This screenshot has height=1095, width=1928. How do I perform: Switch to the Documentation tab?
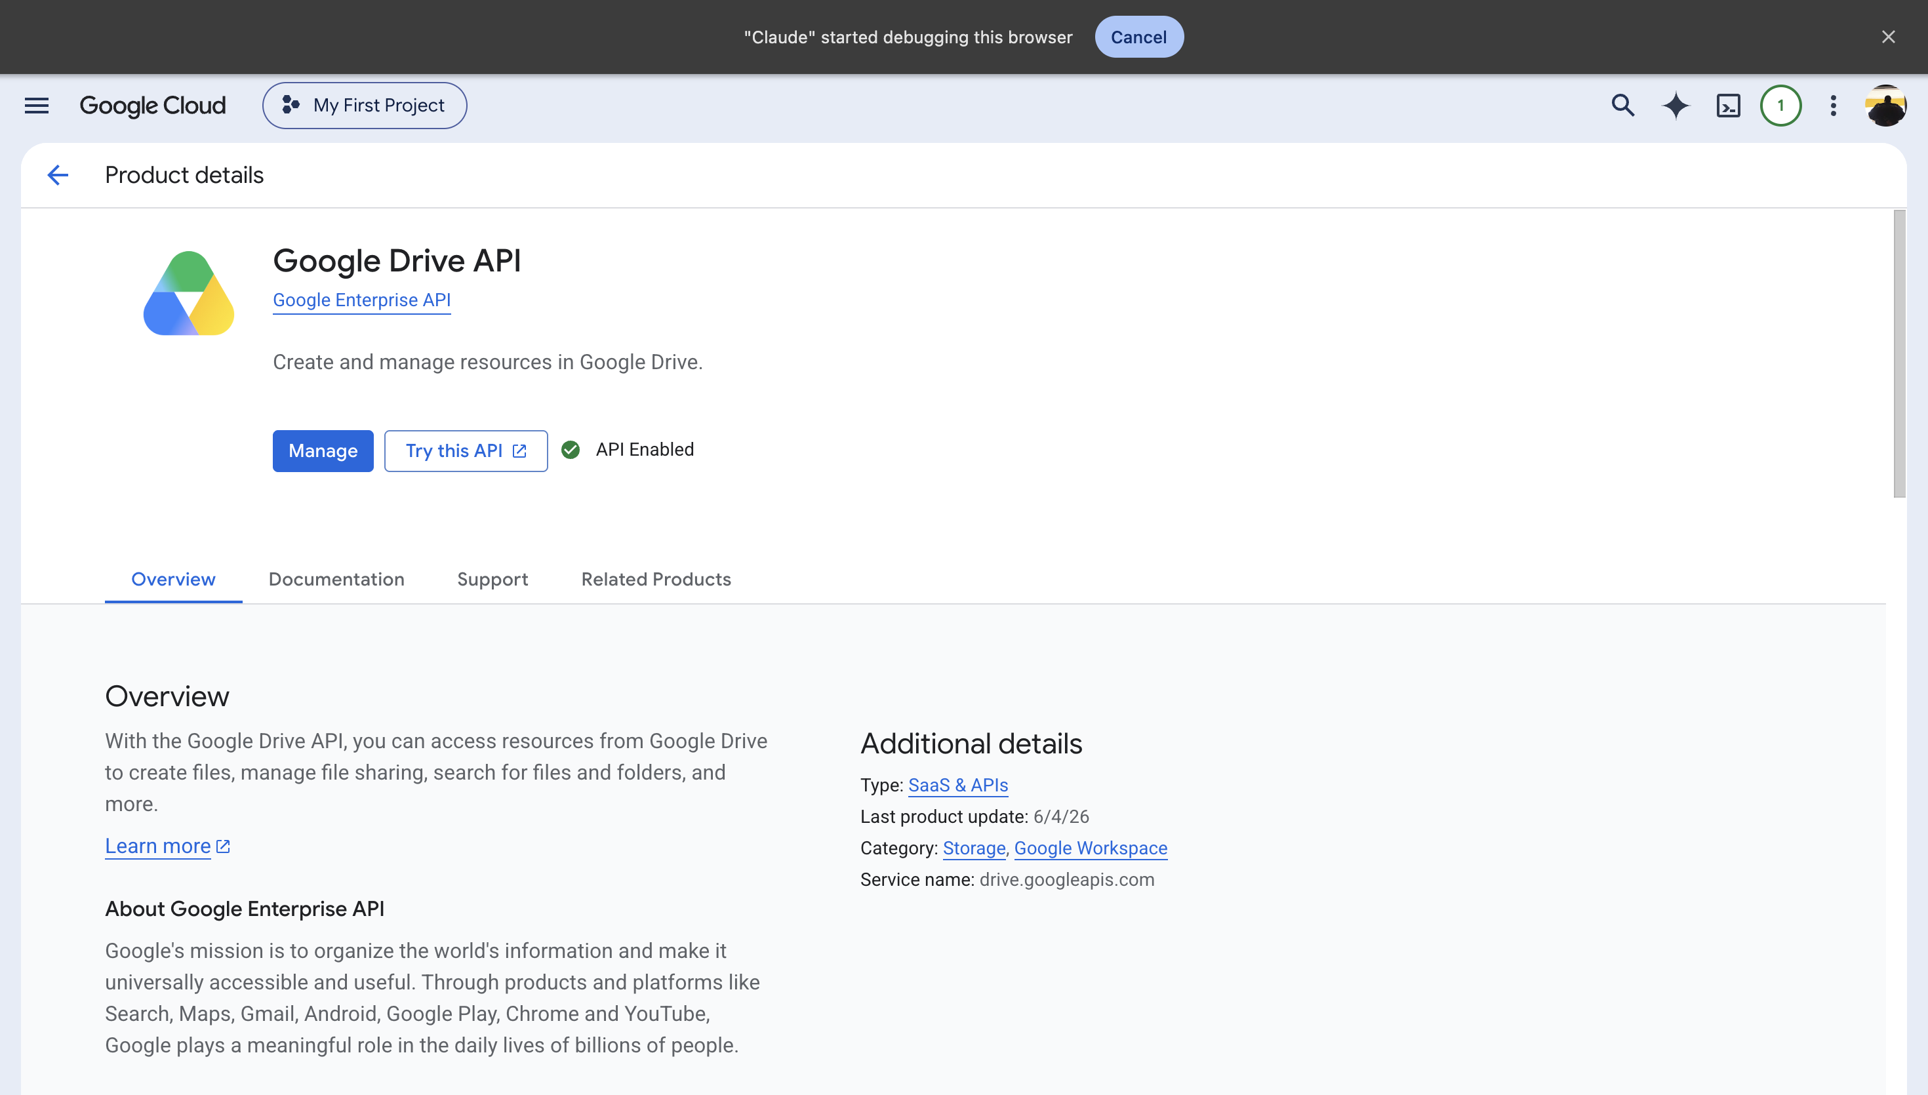tap(336, 579)
